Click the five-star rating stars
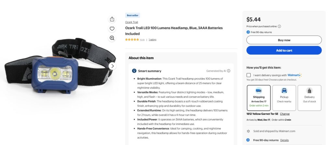 [x=132, y=40]
